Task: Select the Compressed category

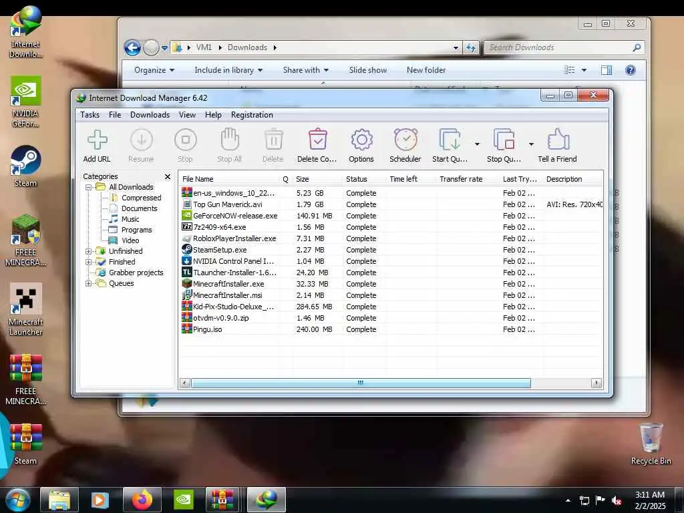Action: coord(142,198)
